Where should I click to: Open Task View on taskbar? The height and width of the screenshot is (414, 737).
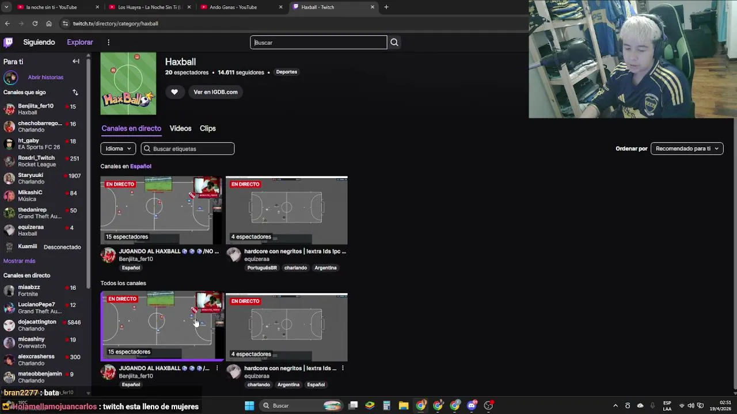tap(353, 405)
